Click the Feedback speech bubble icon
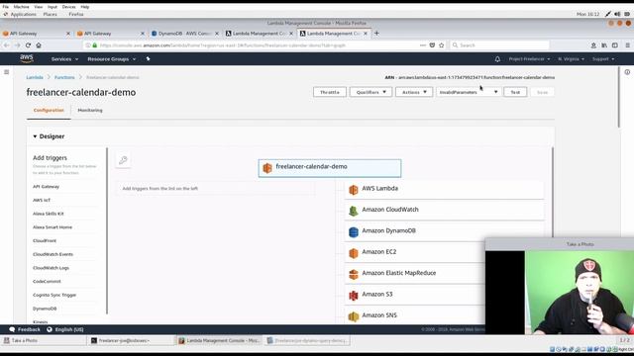Image resolution: width=634 pixels, height=356 pixels. (x=12, y=329)
